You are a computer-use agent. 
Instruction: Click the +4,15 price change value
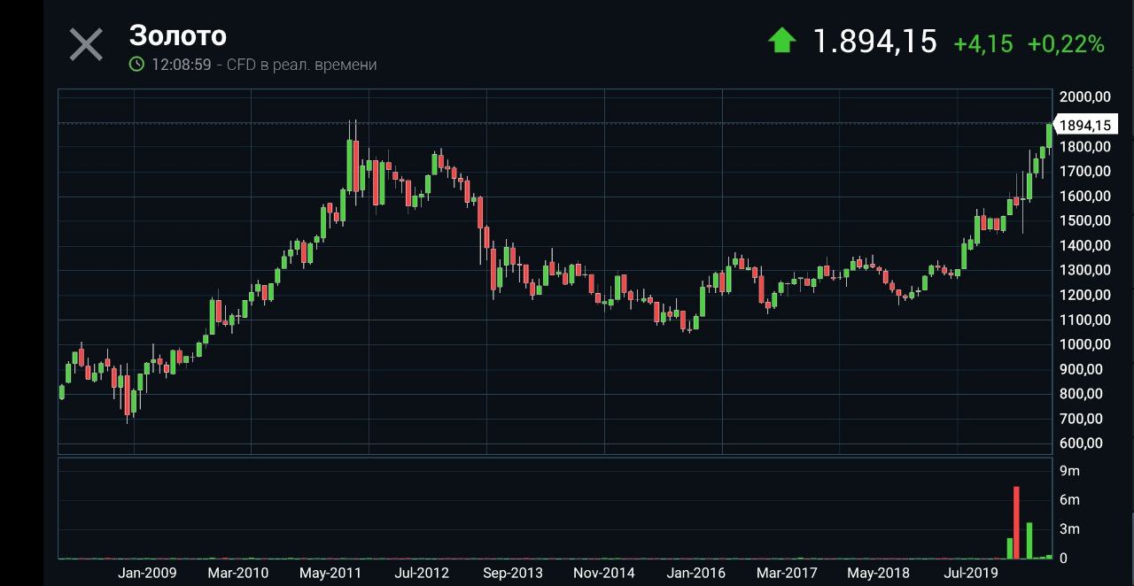point(983,43)
